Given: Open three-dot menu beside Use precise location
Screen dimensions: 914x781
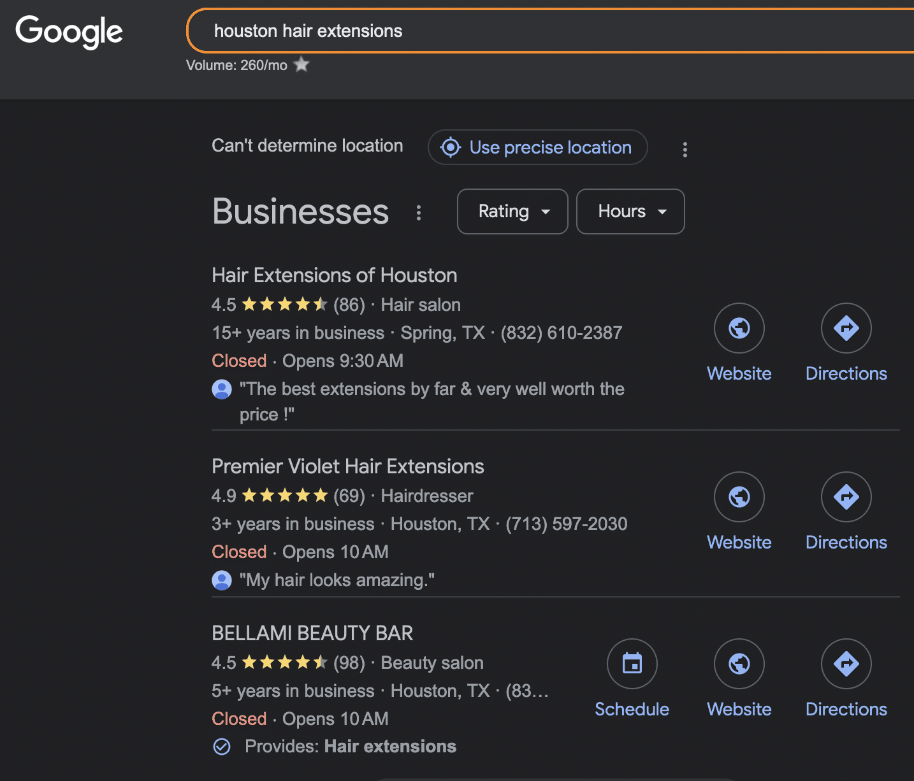Looking at the screenshot, I should pyautogui.click(x=685, y=150).
